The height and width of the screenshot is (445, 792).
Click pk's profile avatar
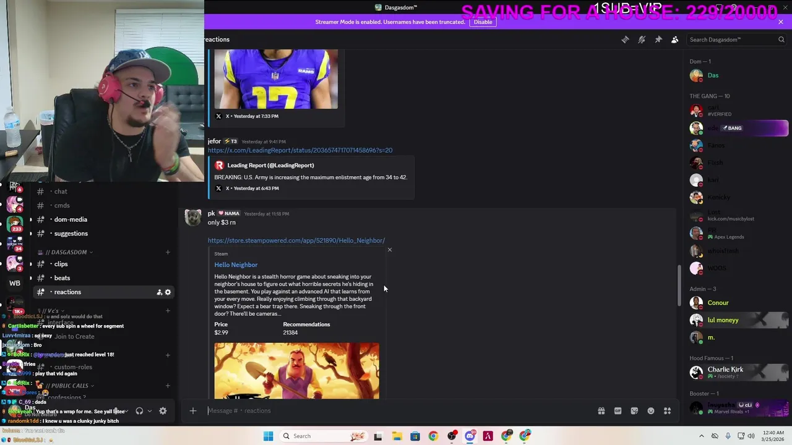coord(193,218)
